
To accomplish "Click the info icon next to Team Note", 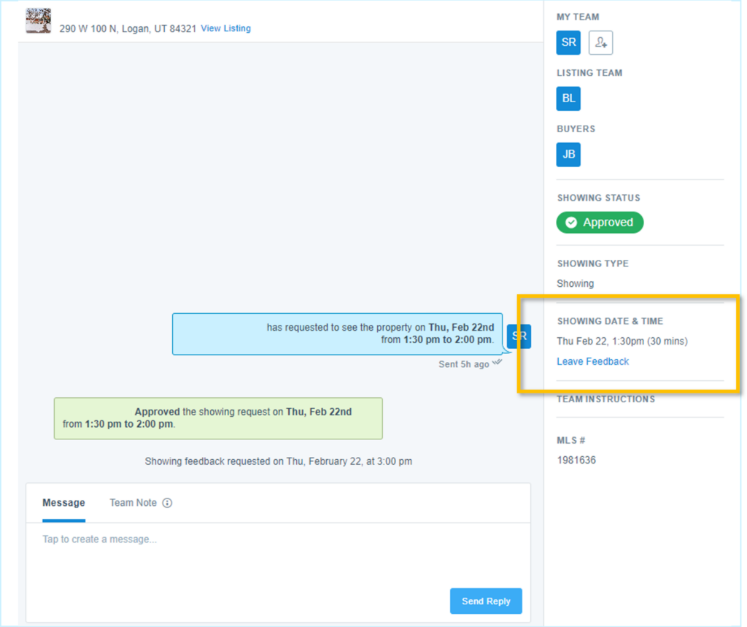I will tap(167, 503).
